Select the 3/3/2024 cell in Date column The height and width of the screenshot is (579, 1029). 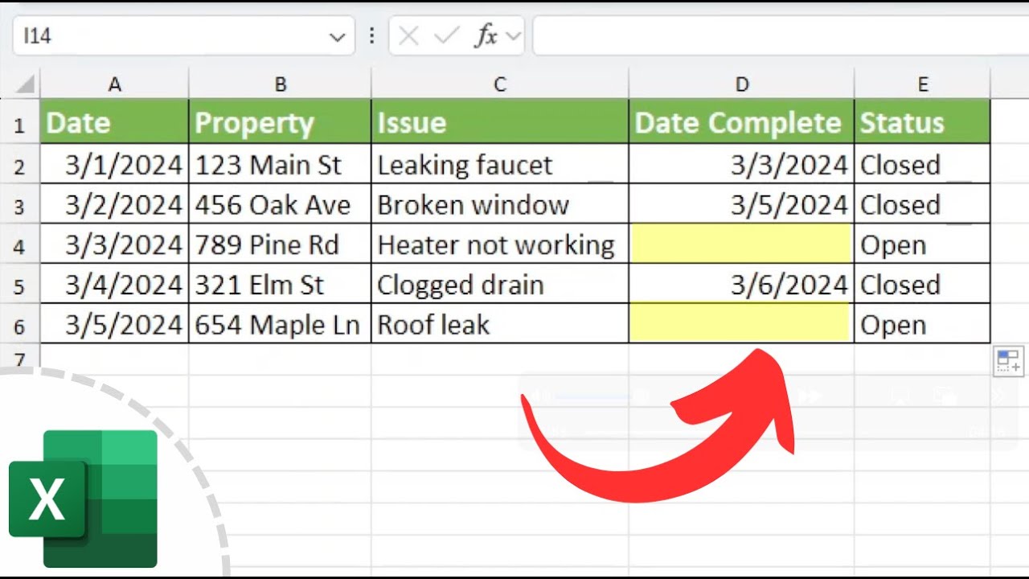pyautogui.click(x=114, y=245)
